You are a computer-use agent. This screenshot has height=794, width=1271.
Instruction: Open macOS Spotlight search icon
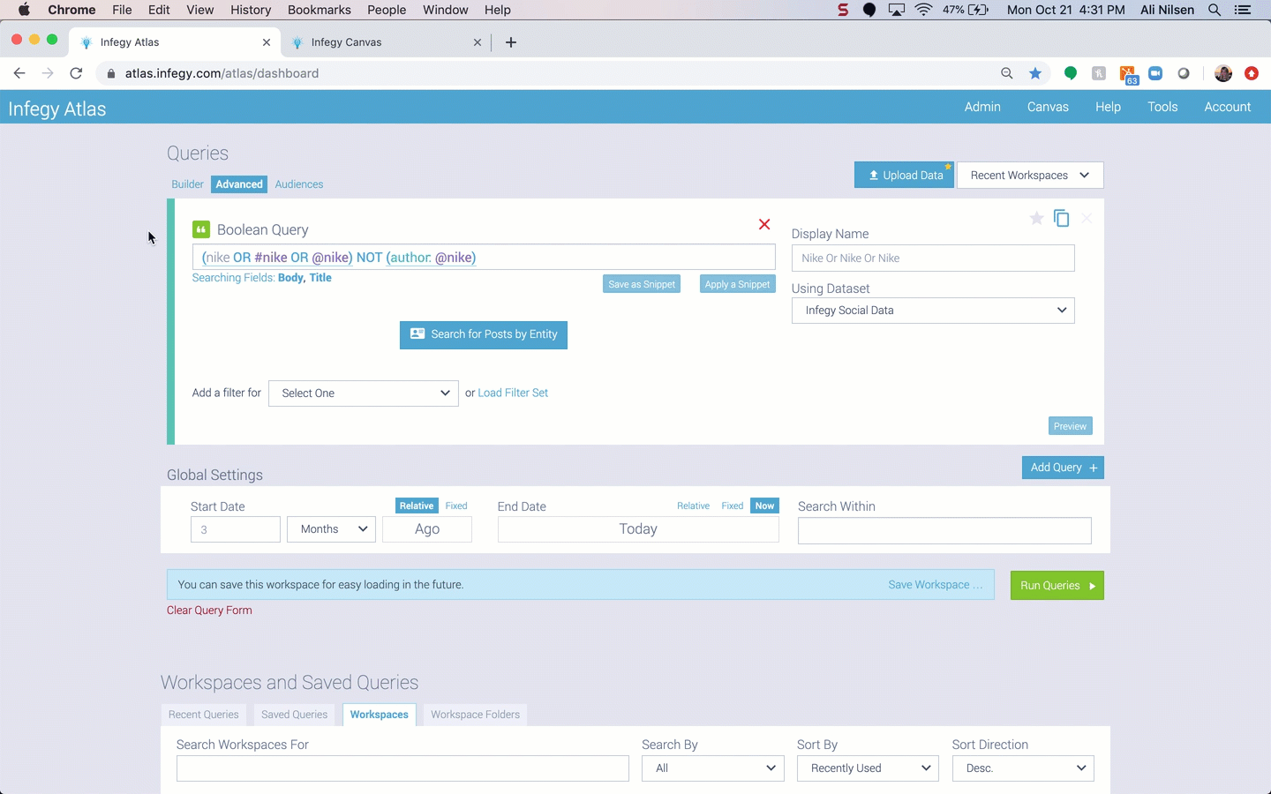click(x=1215, y=10)
